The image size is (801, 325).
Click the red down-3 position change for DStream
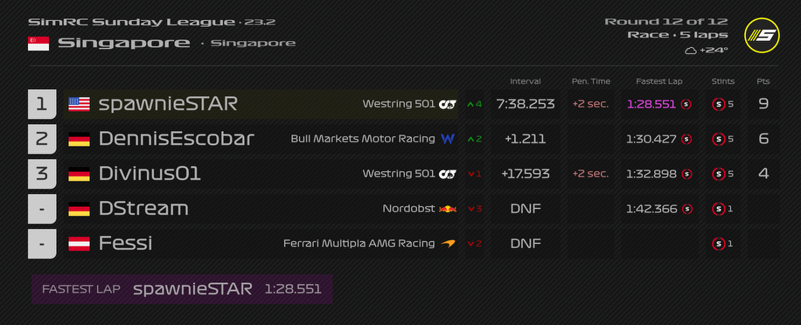pos(475,209)
